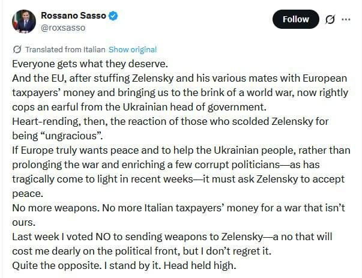
Task: Click the line starting 'No more weapons.'
Action: 178,208
